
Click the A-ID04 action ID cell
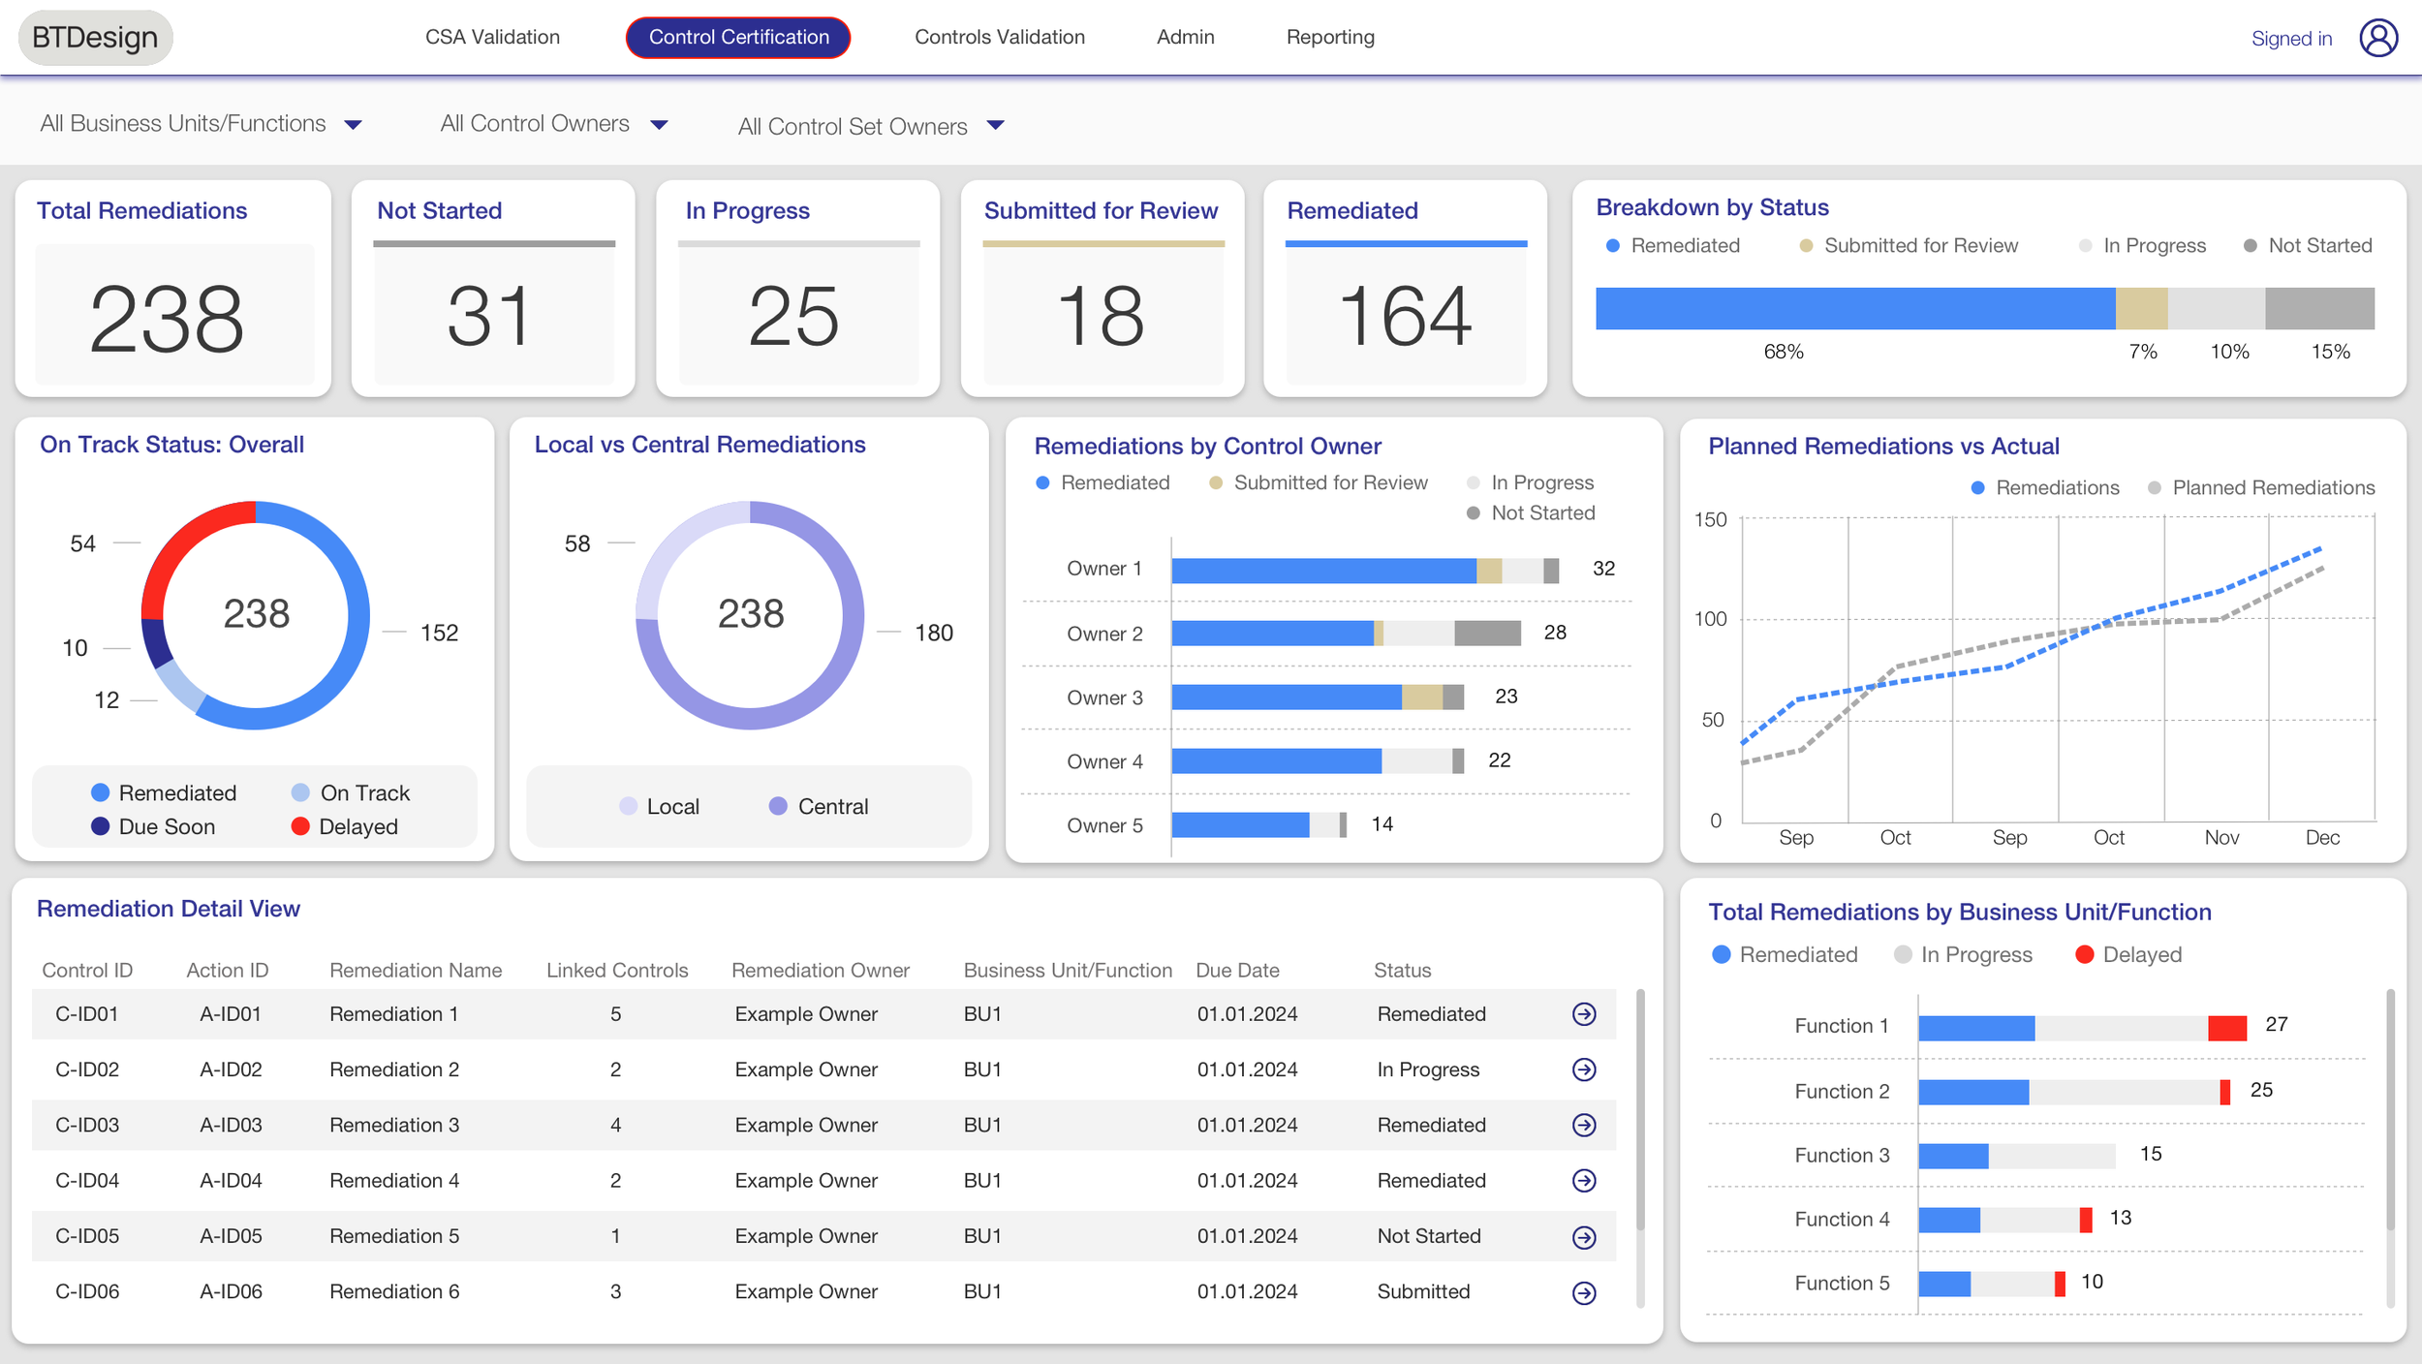point(231,1181)
